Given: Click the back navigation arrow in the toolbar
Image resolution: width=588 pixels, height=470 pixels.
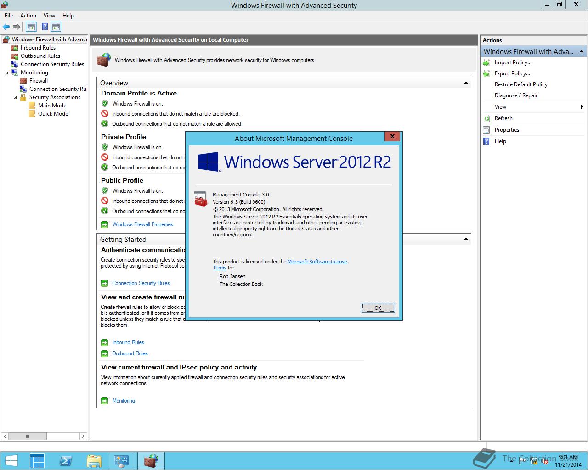Looking at the screenshot, I should pos(6,27).
